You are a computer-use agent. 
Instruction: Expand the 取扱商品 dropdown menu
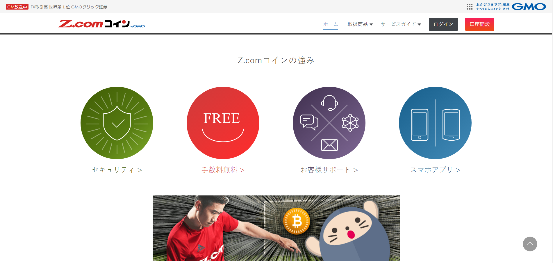coord(360,24)
